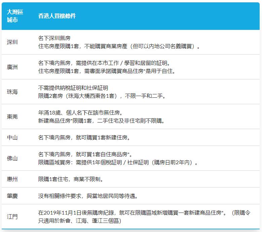Select the 廣州 city cell
The image size is (262, 232).
tap(12, 67)
